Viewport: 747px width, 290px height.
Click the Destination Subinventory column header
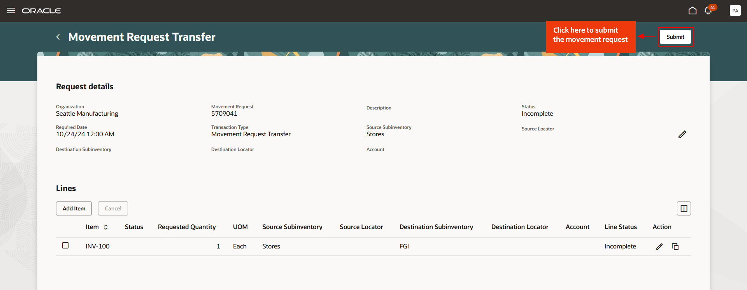436,227
